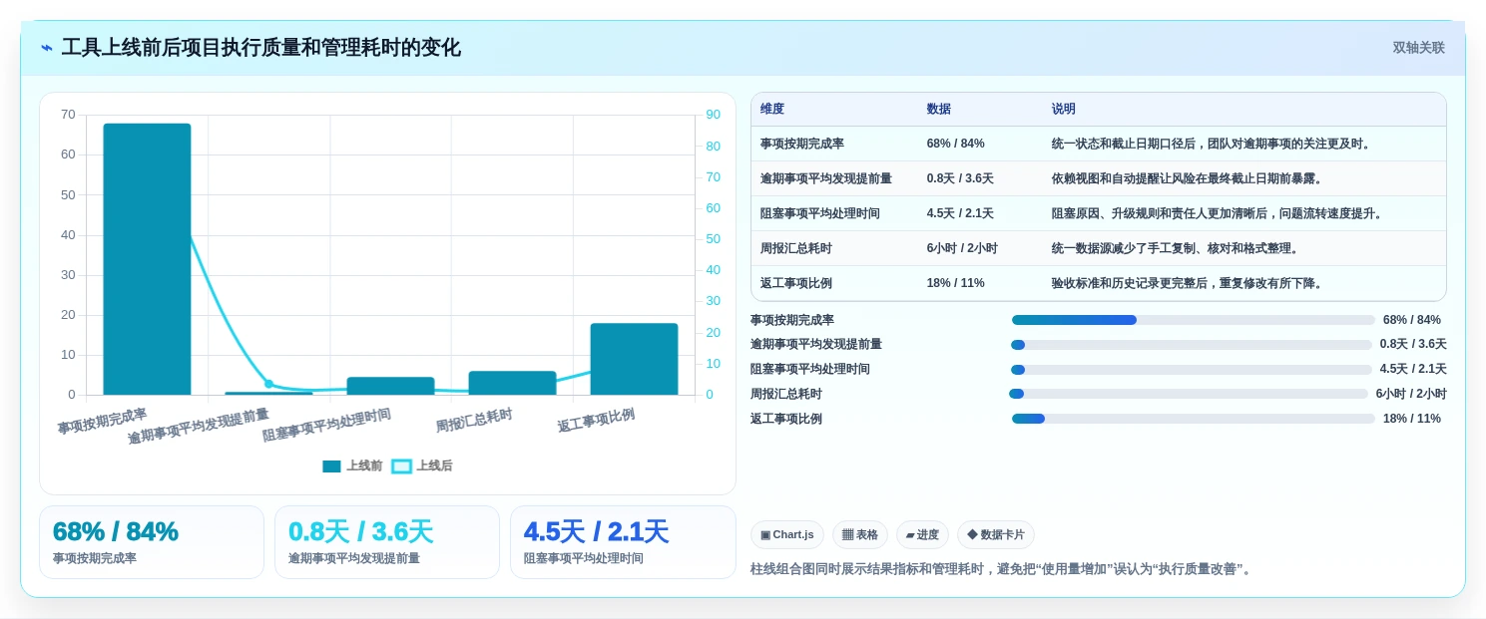Click the 逾期事项平均发现提前量 progress bar
Image resolution: width=1486 pixels, height=619 pixels.
1192,345
